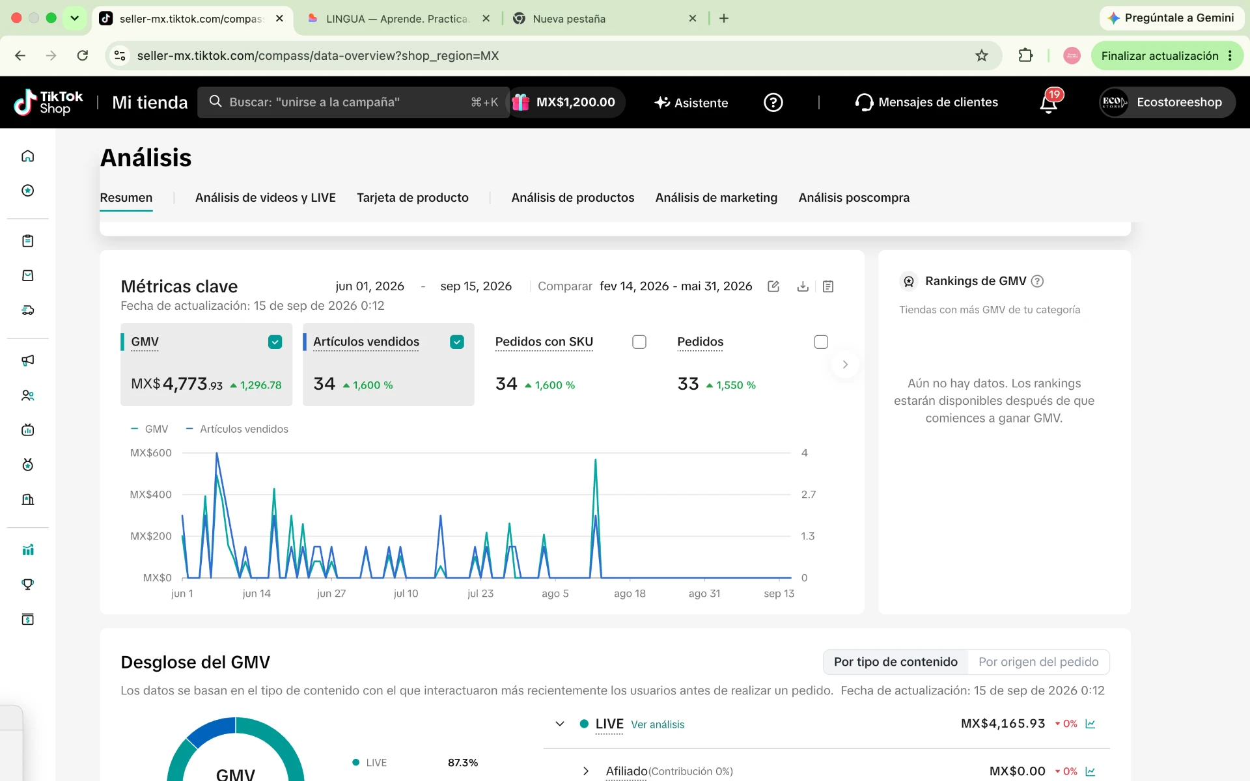
Task: Open the LIVE TV sidebar icon
Action: 27,430
